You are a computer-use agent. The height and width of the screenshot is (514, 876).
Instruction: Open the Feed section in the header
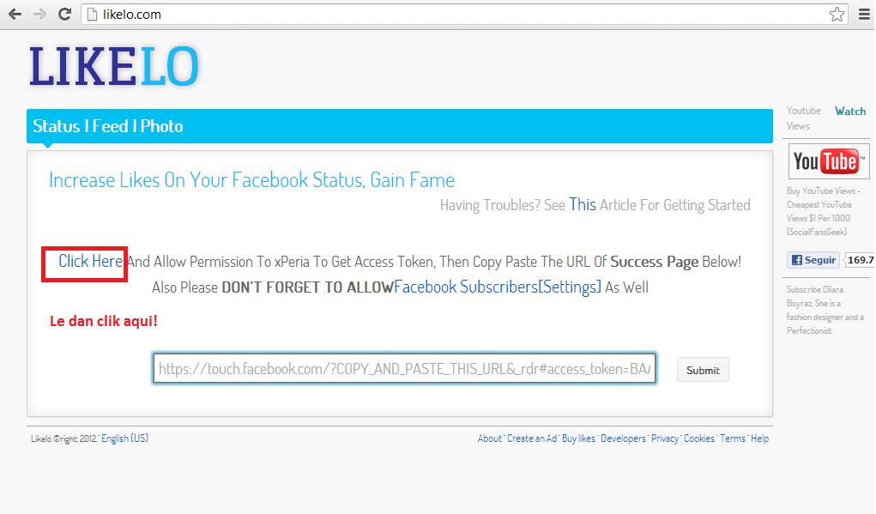click(110, 126)
